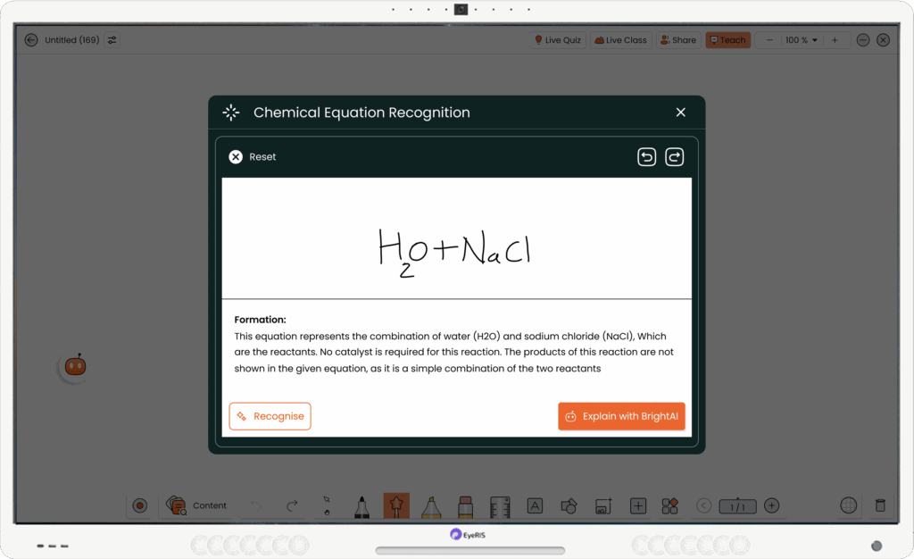The height and width of the screenshot is (559, 914).
Task: Select the highlighter tool
Action: (431, 506)
